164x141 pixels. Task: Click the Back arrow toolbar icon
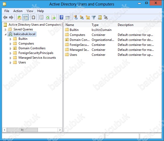coord(5,17)
